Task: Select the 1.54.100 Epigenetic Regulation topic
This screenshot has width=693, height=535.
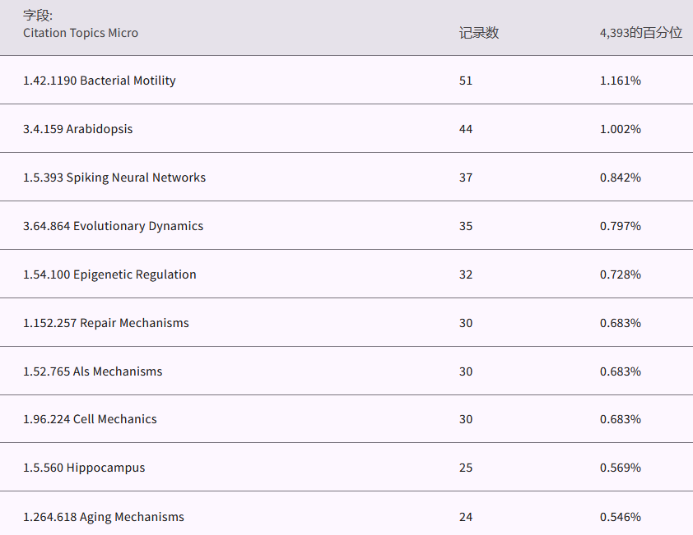Action: click(x=109, y=274)
